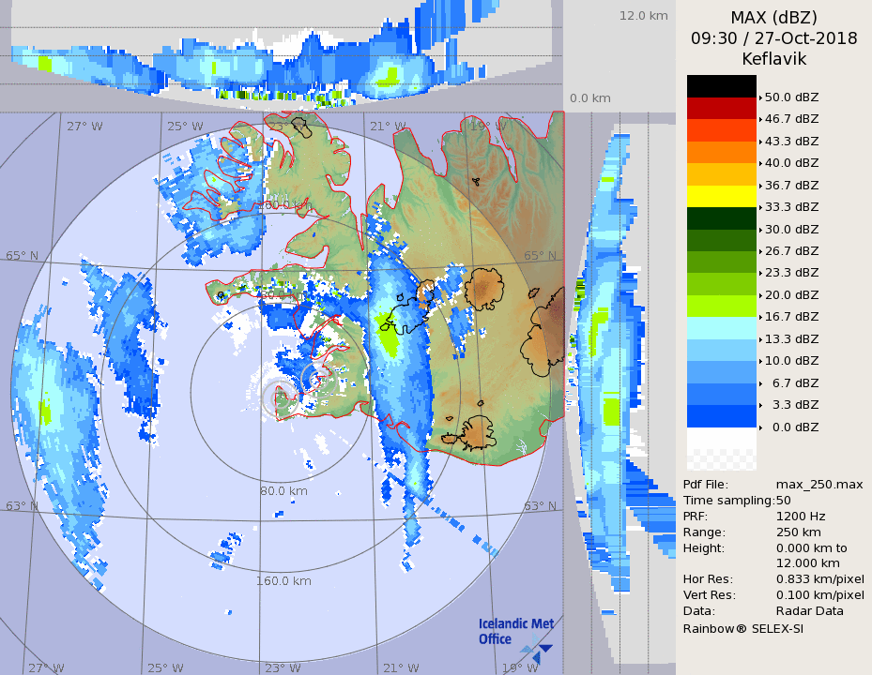Select the white 0.0 dBZ legend swatch
The width and height of the screenshot is (872, 675).
pos(721,438)
